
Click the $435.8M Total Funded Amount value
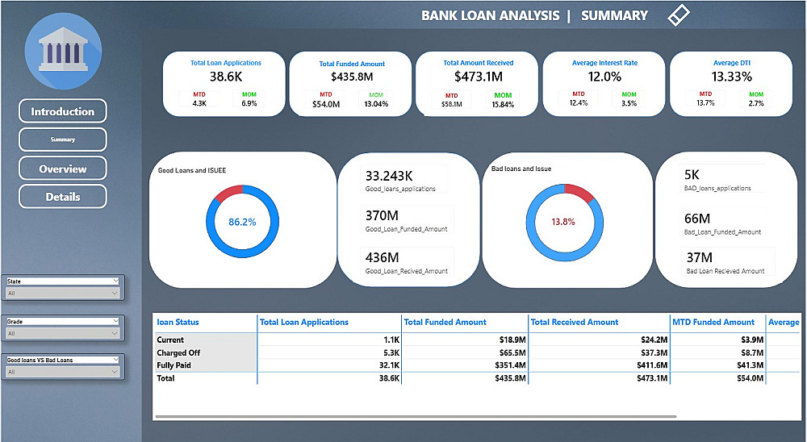(352, 77)
